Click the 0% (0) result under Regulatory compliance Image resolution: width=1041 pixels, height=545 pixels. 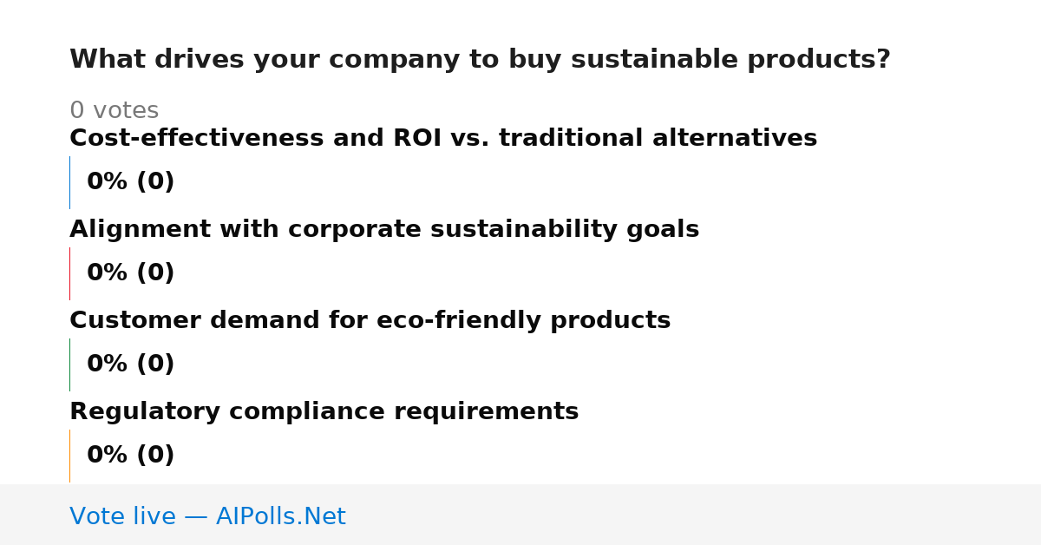tap(130, 456)
